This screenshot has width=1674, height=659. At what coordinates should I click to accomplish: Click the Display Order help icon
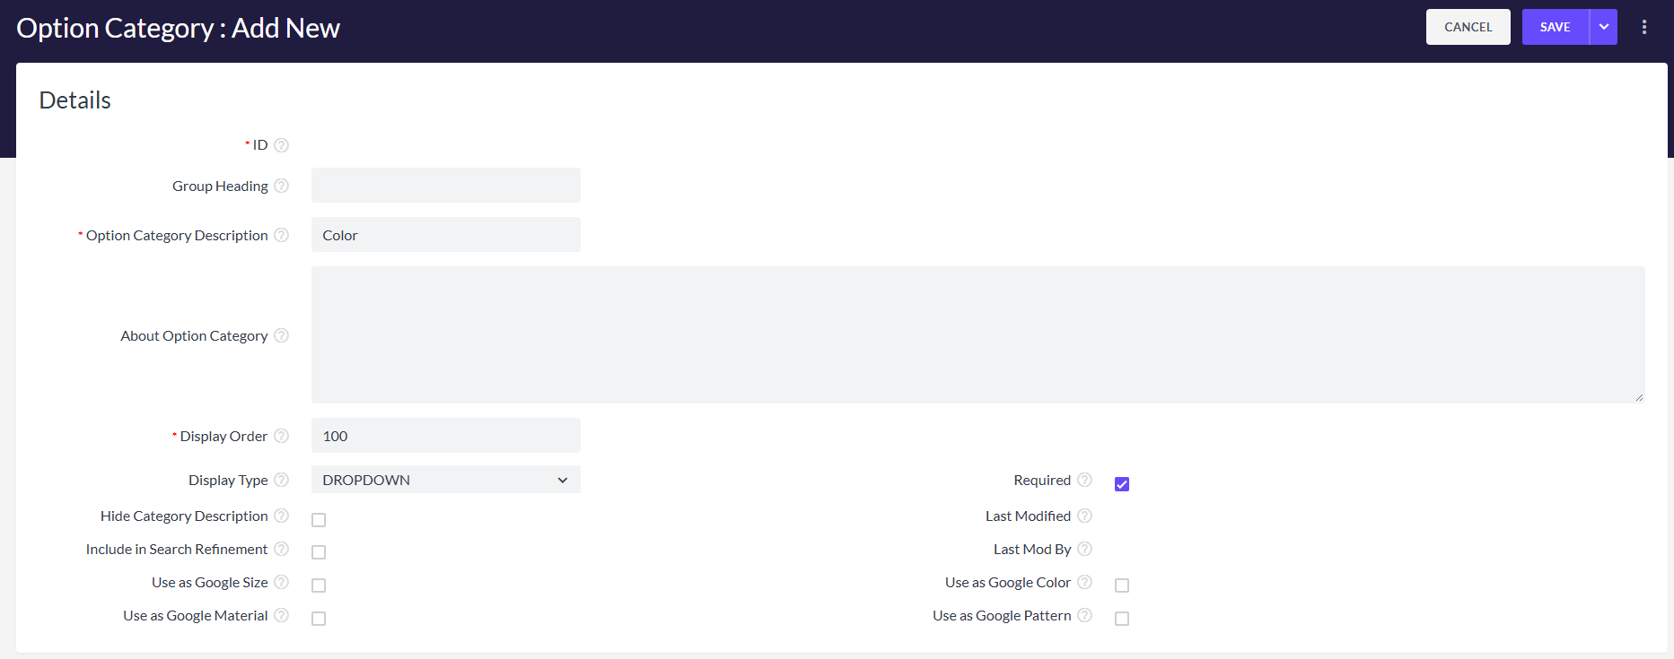pyautogui.click(x=281, y=436)
